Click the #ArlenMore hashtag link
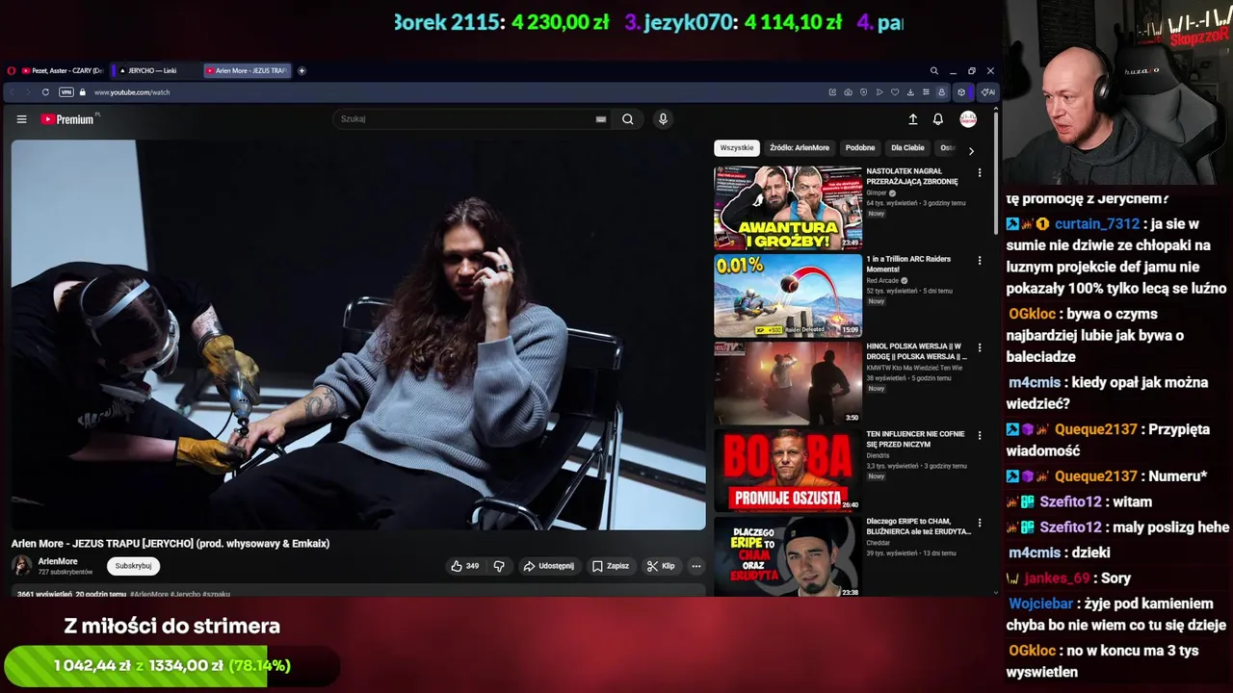Viewport: 1233px width, 693px height. pos(149,594)
